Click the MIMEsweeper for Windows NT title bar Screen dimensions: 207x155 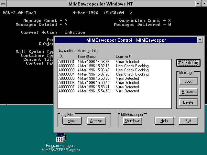click(x=101, y=4)
